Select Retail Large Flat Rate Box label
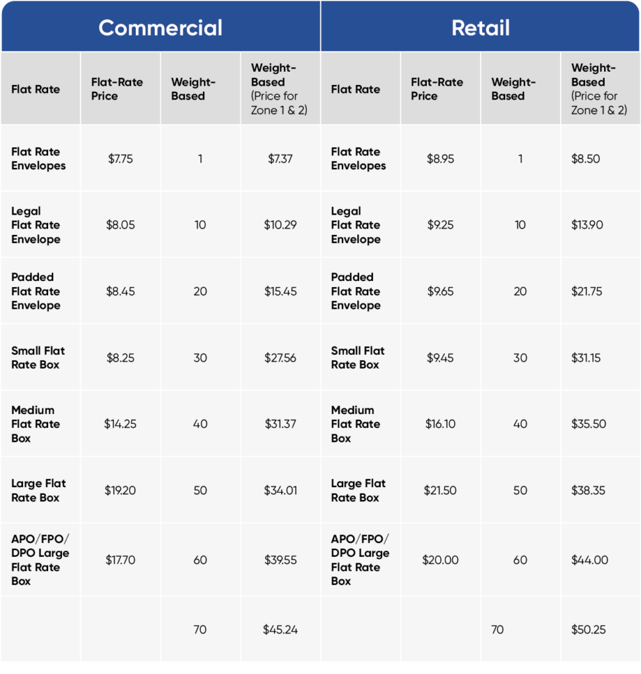Screen dimensions: 641x674 [358, 490]
